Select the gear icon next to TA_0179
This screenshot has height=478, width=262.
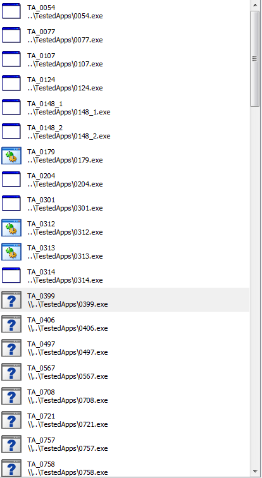[x=11, y=156]
